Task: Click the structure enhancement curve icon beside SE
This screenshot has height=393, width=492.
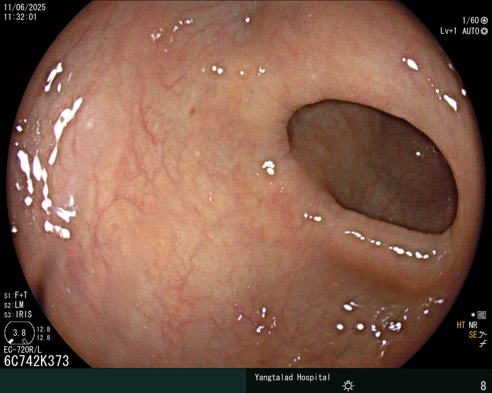Action: click(x=483, y=335)
